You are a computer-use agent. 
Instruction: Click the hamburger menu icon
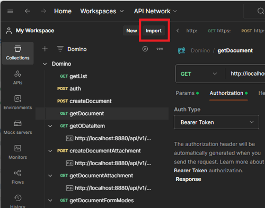pos(10,11)
